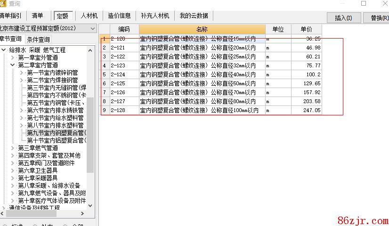This screenshot has width=389, height=226.
Task: Click the chapter tree vertical scrollbar
Action: tap(90, 132)
